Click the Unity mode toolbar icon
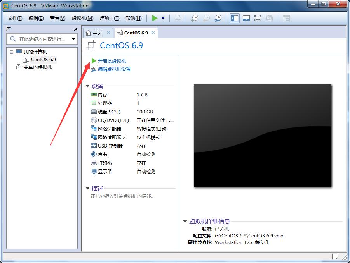350x263 pixels. [270, 18]
